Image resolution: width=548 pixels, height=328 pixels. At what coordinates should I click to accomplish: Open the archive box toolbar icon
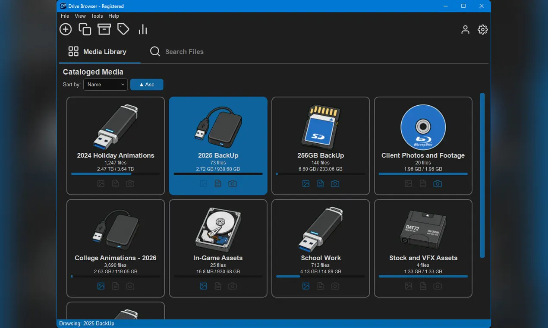click(x=104, y=29)
